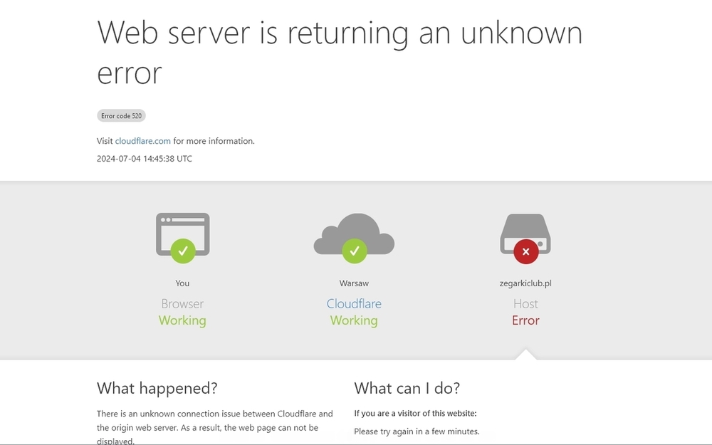Click the UTC timestamp text
This screenshot has width=712, height=445.
click(145, 159)
